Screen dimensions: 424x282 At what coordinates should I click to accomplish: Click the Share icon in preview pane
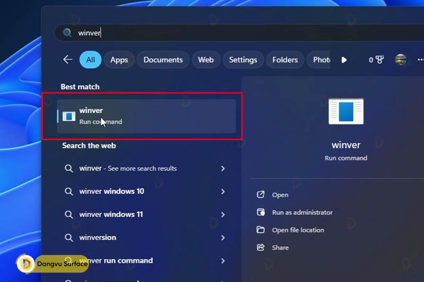[x=260, y=247]
